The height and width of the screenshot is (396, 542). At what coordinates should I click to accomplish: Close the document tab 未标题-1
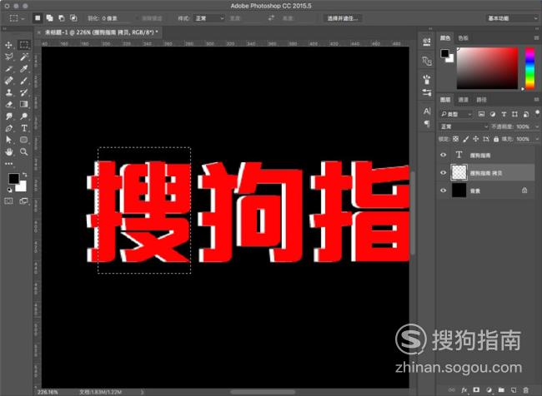pos(38,32)
